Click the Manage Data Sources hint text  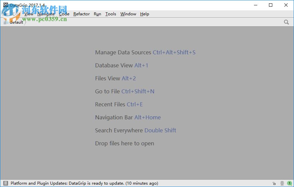pos(123,52)
